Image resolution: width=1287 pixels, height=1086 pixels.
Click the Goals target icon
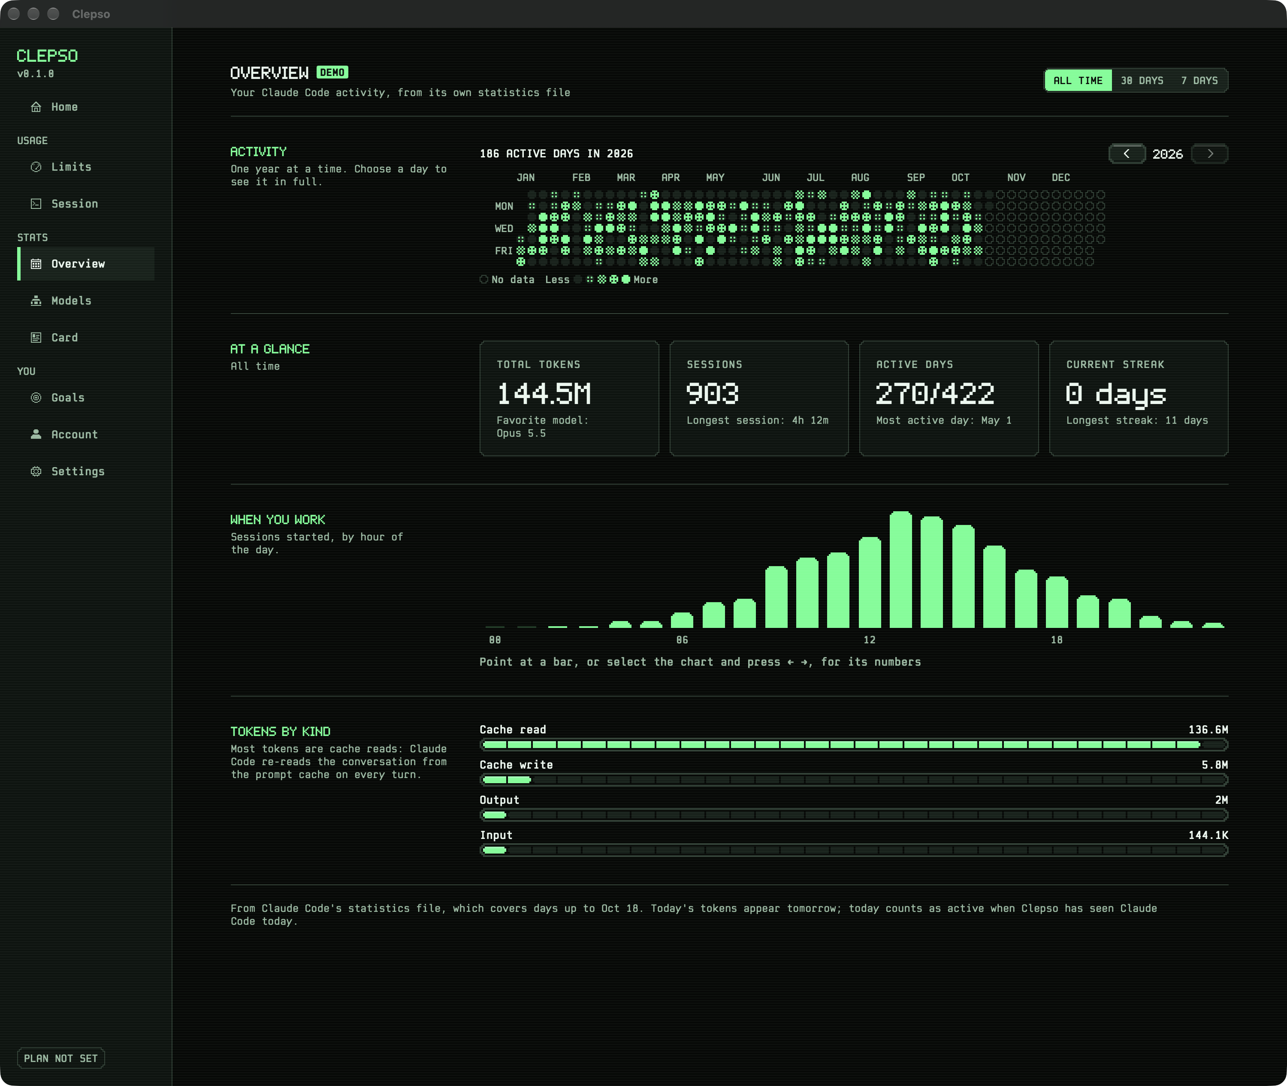36,398
